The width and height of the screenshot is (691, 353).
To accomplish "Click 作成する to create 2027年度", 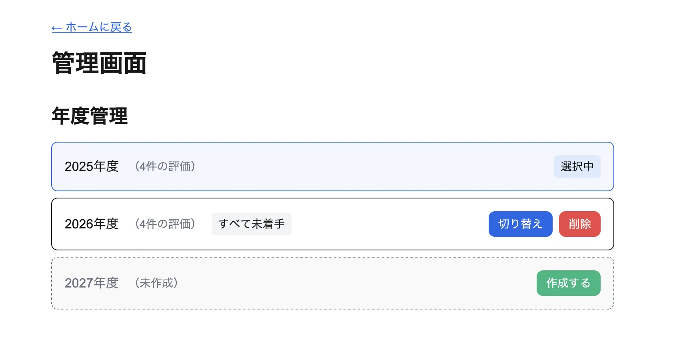I will click(x=568, y=283).
